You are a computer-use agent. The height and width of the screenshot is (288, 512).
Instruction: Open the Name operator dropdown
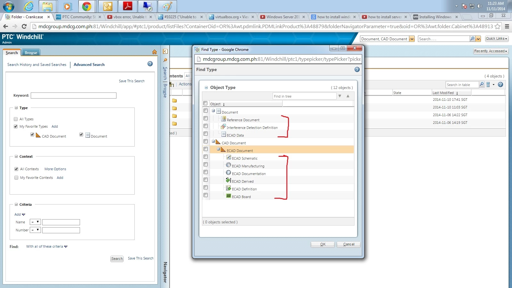coord(35,222)
